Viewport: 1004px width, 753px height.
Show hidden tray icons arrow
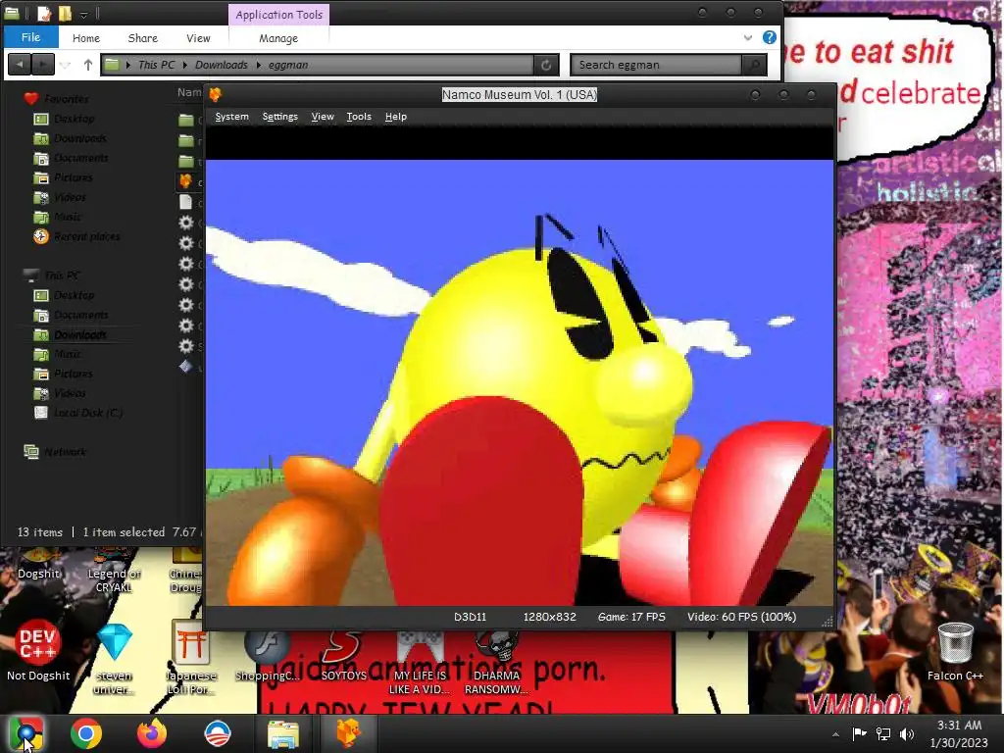(835, 734)
